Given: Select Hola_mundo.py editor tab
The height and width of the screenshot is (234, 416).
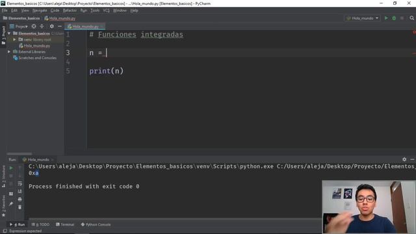Looking at the screenshot, I should pos(85,27).
